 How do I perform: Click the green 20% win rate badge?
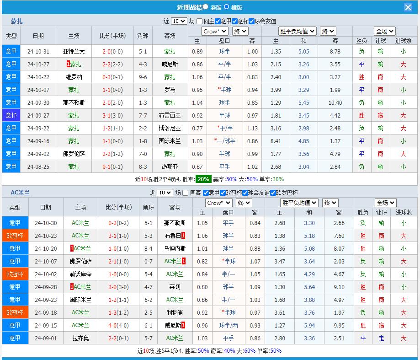tap(203, 179)
